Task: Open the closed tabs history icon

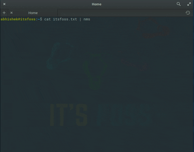Action: coord(188,13)
